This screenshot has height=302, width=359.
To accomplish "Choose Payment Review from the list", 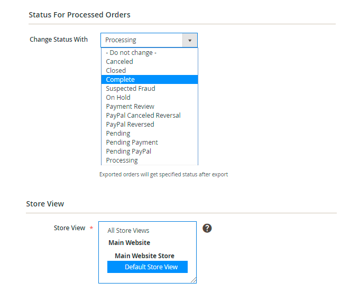I will click(x=150, y=107).
